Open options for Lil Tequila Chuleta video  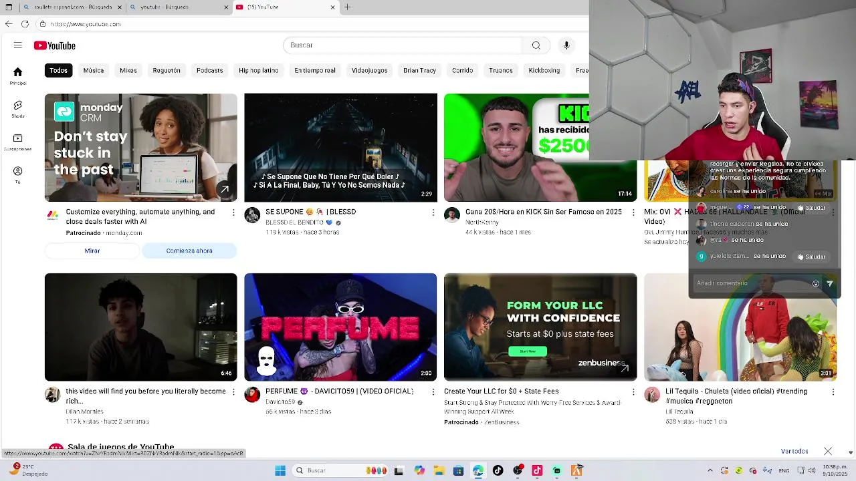point(833,392)
